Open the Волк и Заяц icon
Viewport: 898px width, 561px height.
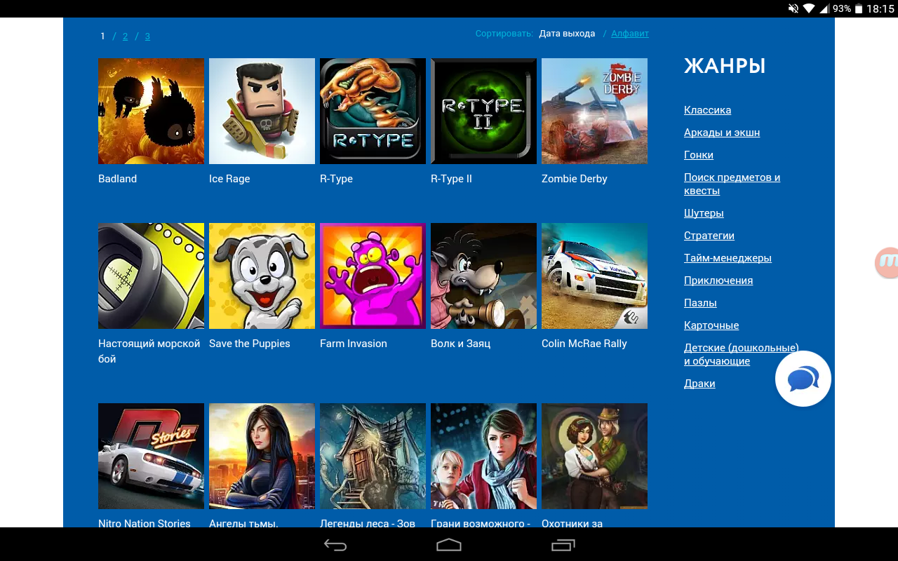pos(483,276)
